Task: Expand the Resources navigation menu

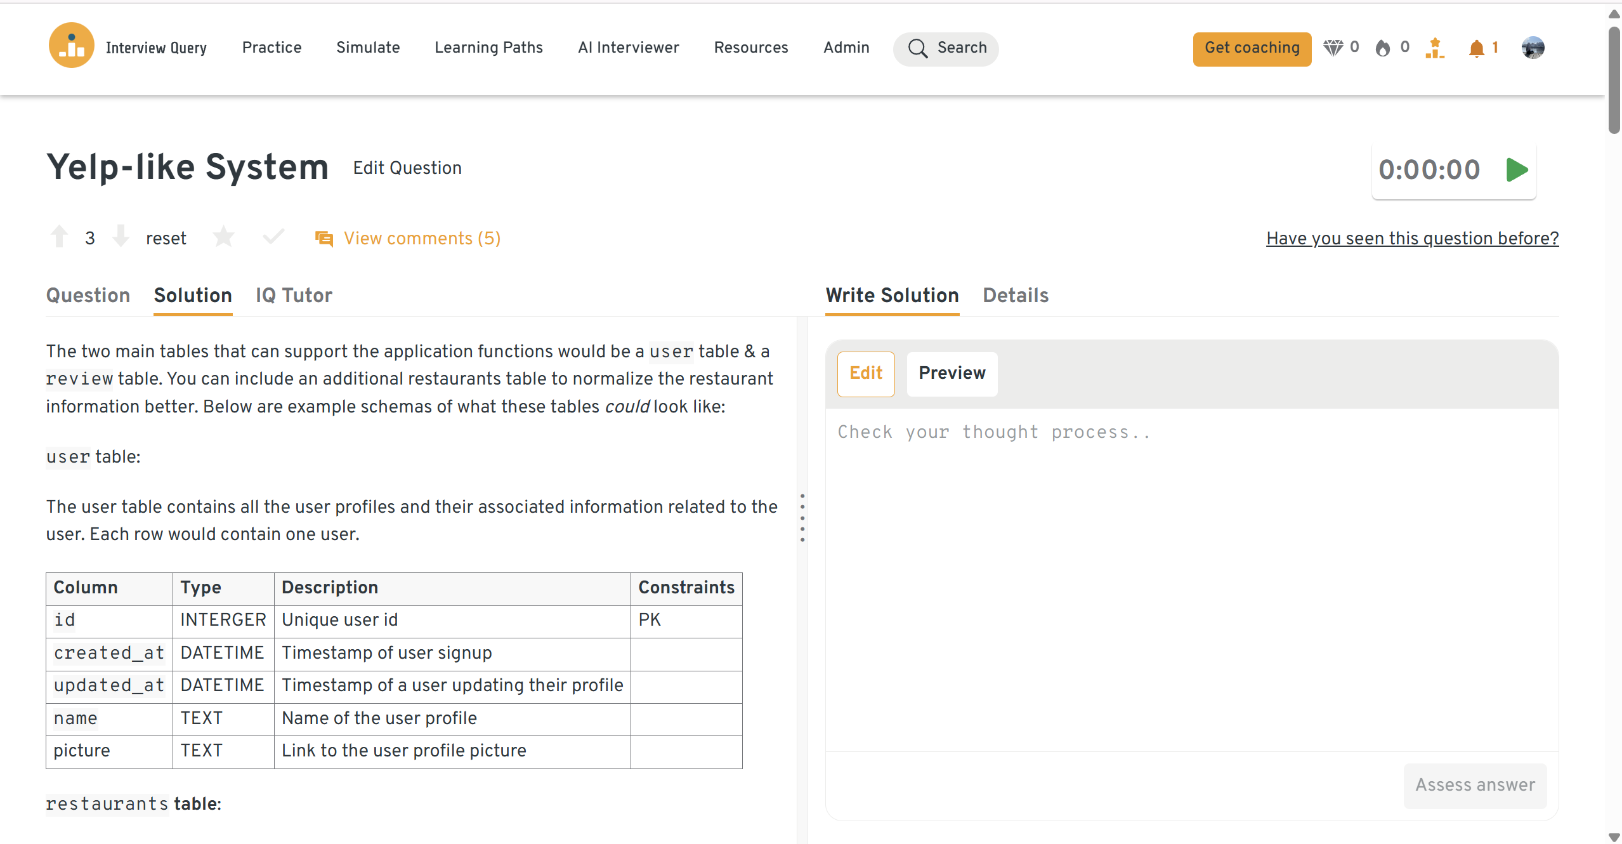Action: pos(750,48)
